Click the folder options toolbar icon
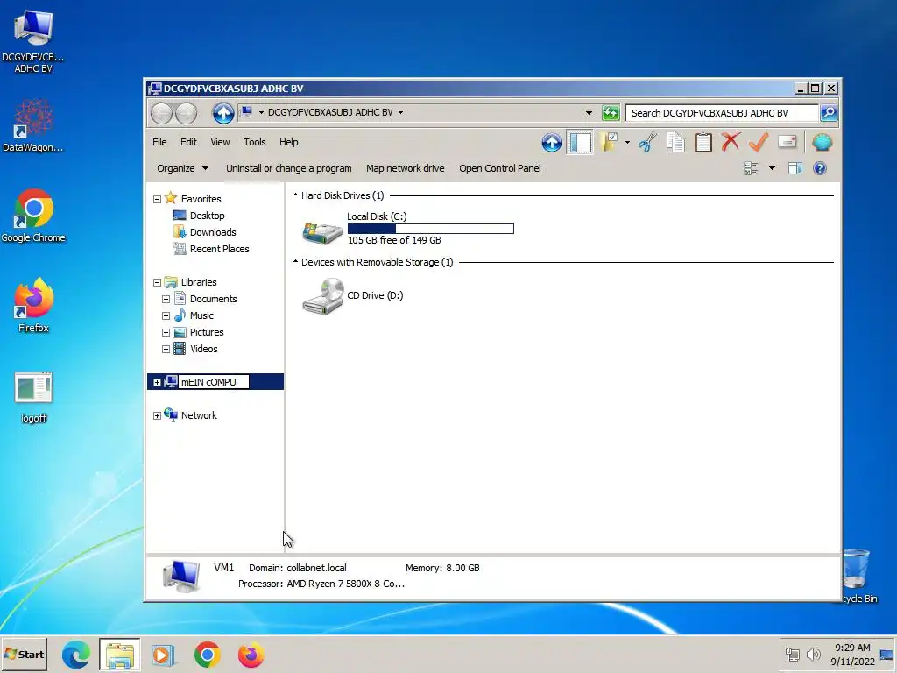Viewport: 897px width, 673px height. [609, 143]
